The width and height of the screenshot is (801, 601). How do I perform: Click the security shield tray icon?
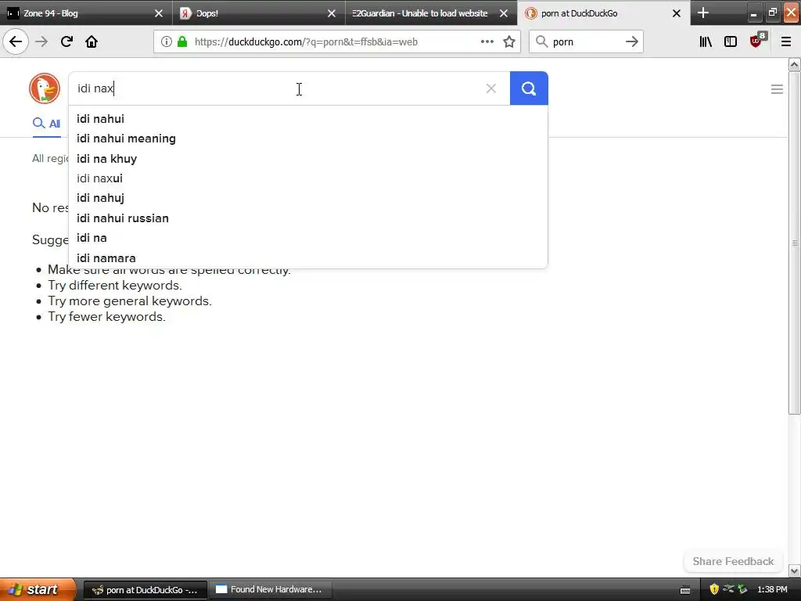(714, 589)
